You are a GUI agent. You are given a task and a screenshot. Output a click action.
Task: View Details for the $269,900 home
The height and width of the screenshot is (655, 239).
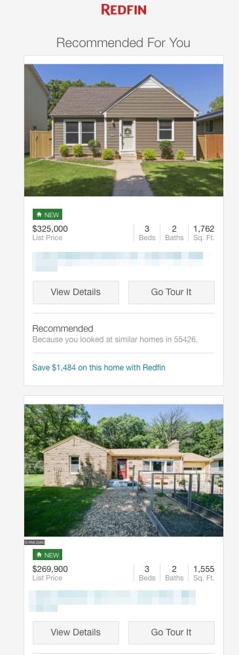pos(75,633)
